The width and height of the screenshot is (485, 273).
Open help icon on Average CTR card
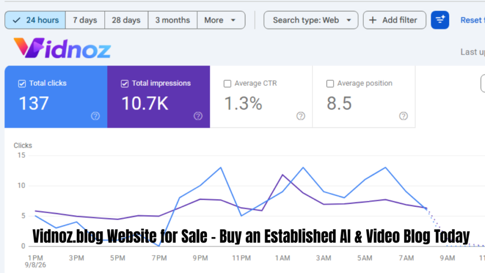(x=301, y=116)
